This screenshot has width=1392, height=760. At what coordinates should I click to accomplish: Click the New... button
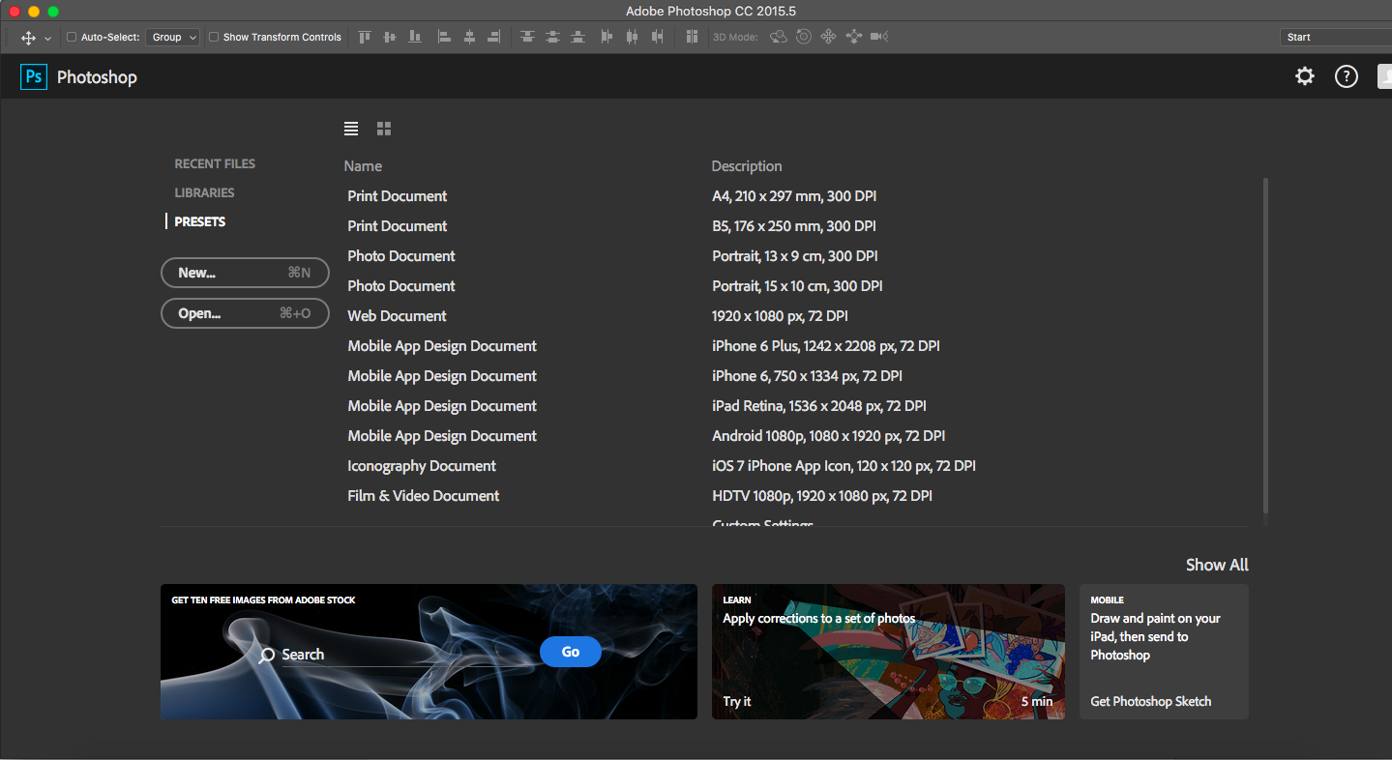[x=245, y=274]
